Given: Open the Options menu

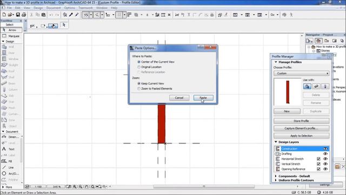Looking at the screenshot, I should point(70,8).
